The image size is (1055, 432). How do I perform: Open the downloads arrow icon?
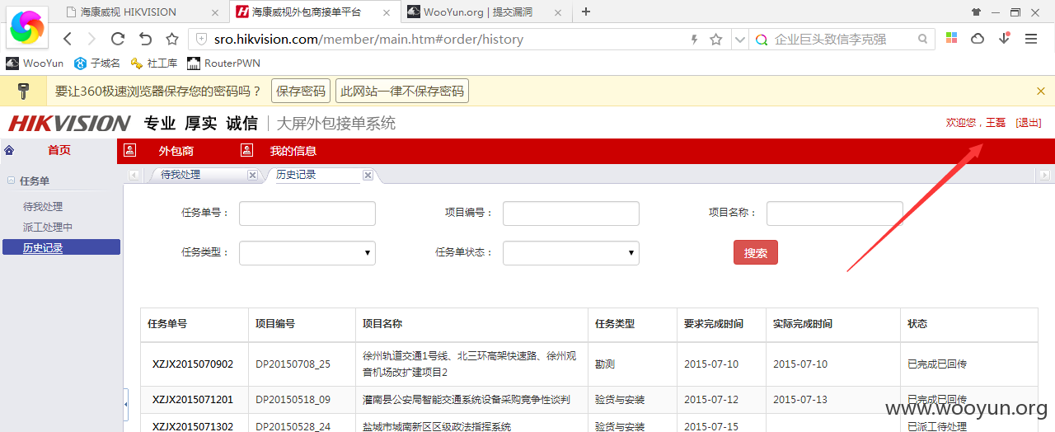click(x=1004, y=38)
